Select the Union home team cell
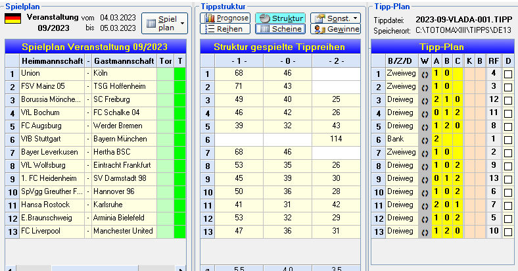Image resolution: width=518 pixels, height=271 pixels. pyautogui.click(x=52, y=74)
